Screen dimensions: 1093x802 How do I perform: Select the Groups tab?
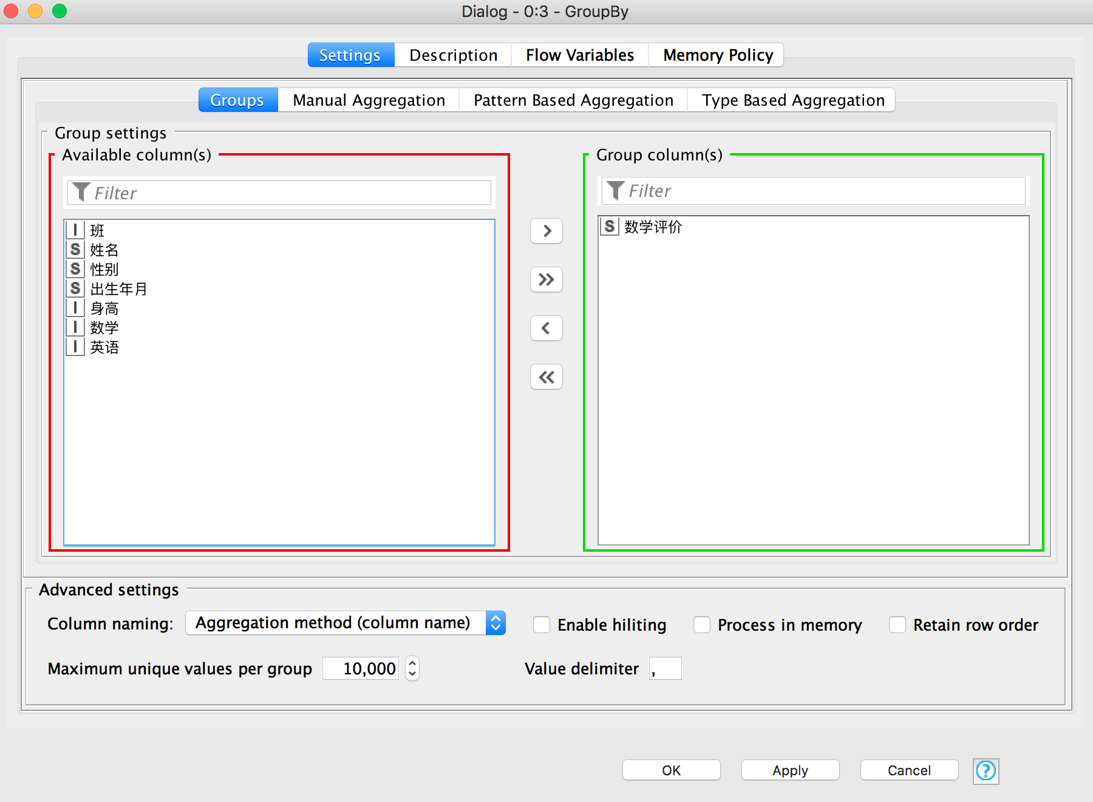click(237, 100)
